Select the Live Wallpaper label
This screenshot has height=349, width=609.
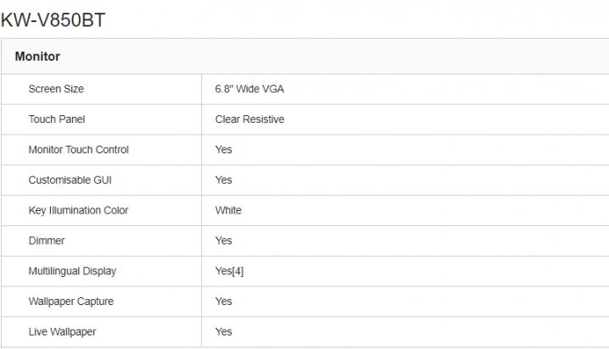point(62,331)
